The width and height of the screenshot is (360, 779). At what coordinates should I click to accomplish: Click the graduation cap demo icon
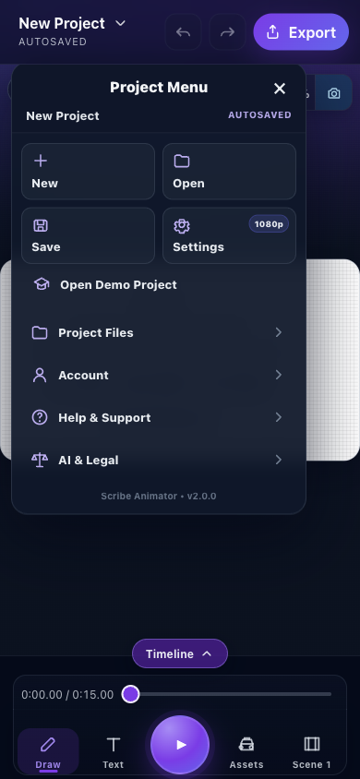(42, 283)
